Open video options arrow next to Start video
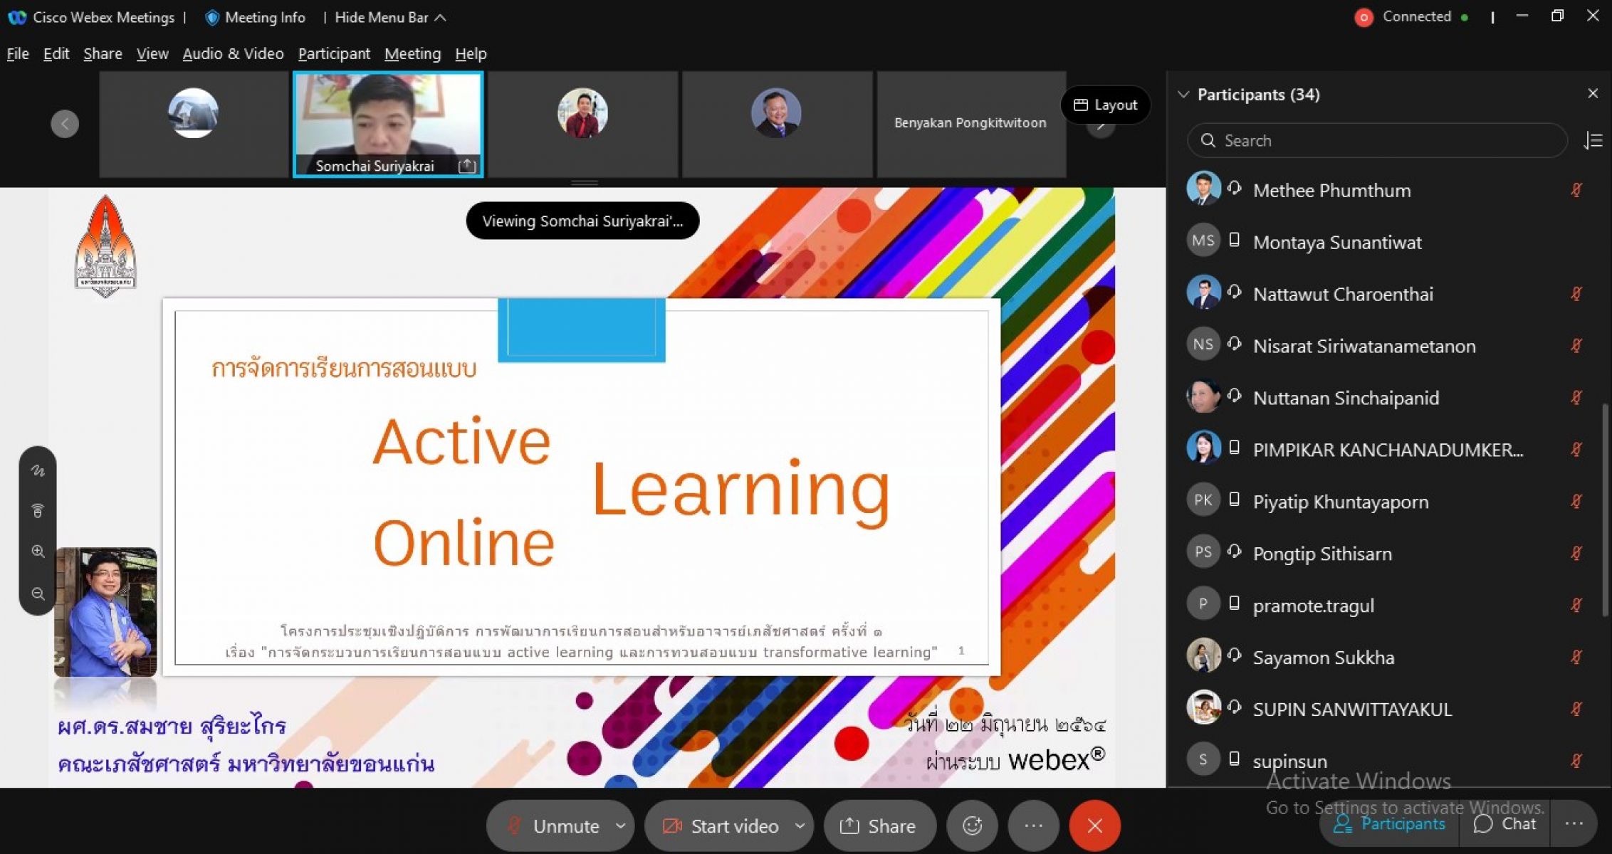This screenshot has width=1612, height=854. point(800,826)
